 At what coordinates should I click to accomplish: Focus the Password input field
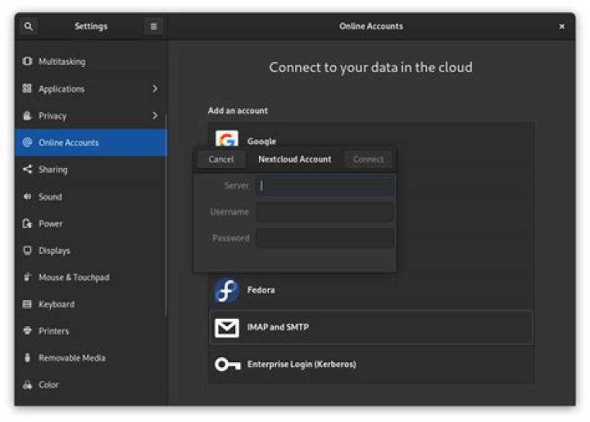pos(325,238)
